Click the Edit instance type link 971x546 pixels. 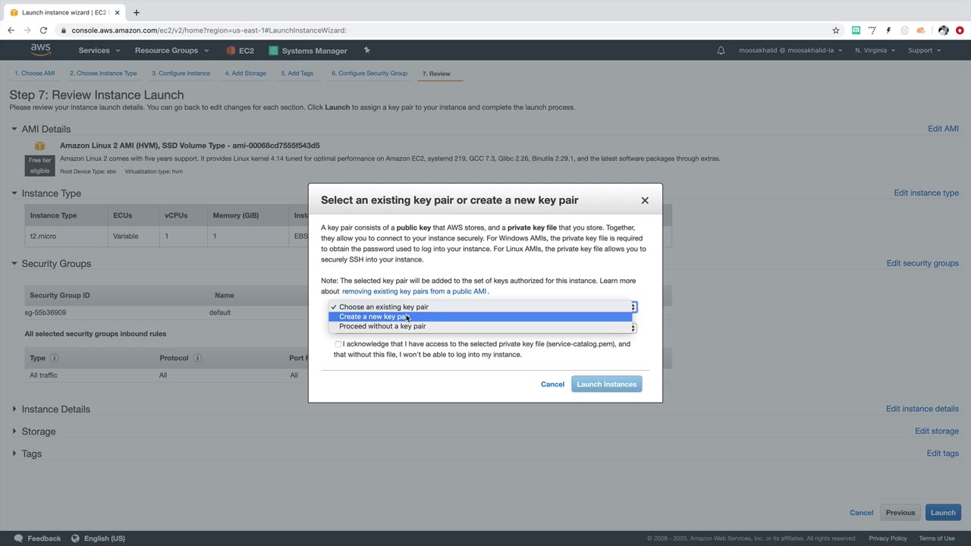click(x=926, y=193)
